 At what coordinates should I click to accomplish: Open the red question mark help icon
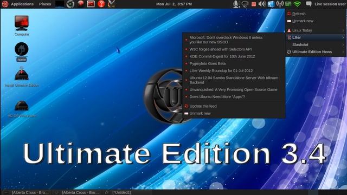(101, 4)
